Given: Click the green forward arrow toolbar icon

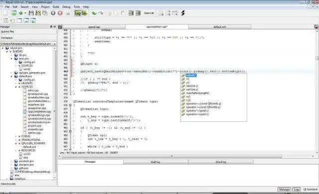Looking at the screenshot, I should coord(20,13).
